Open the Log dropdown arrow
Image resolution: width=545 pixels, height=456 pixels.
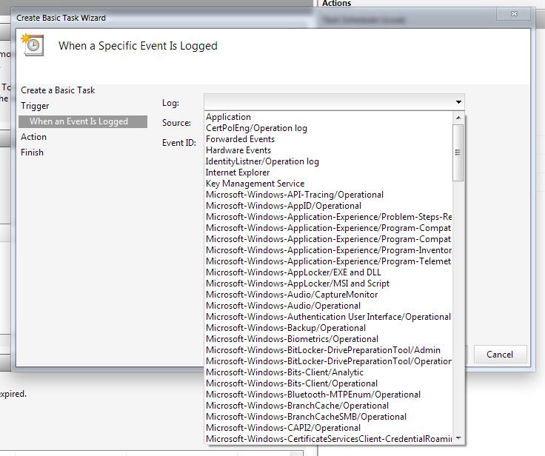pyautogui.click(x=458, y=102)
